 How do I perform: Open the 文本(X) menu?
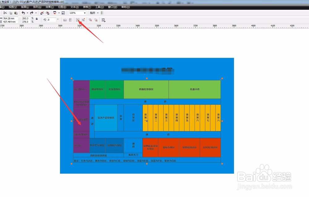click(74, 7)
